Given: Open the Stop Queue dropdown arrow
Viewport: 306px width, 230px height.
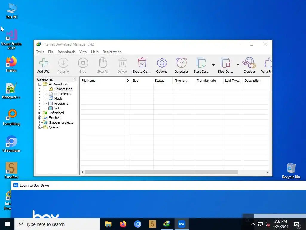Looking at the screenshot, I should [238, 65].
